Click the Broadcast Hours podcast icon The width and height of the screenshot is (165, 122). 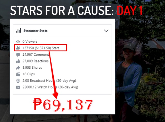[x=18, y=81]
